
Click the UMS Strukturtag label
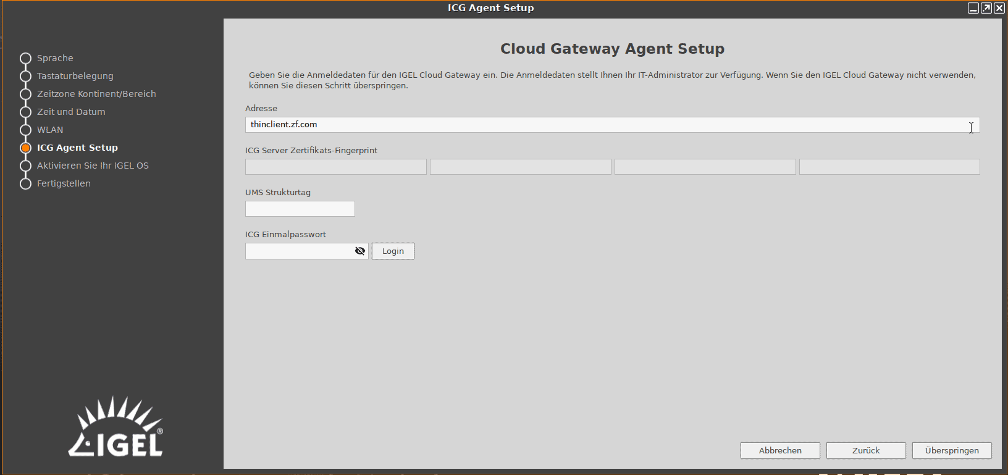pyautogui.click(x=278, y=192)
